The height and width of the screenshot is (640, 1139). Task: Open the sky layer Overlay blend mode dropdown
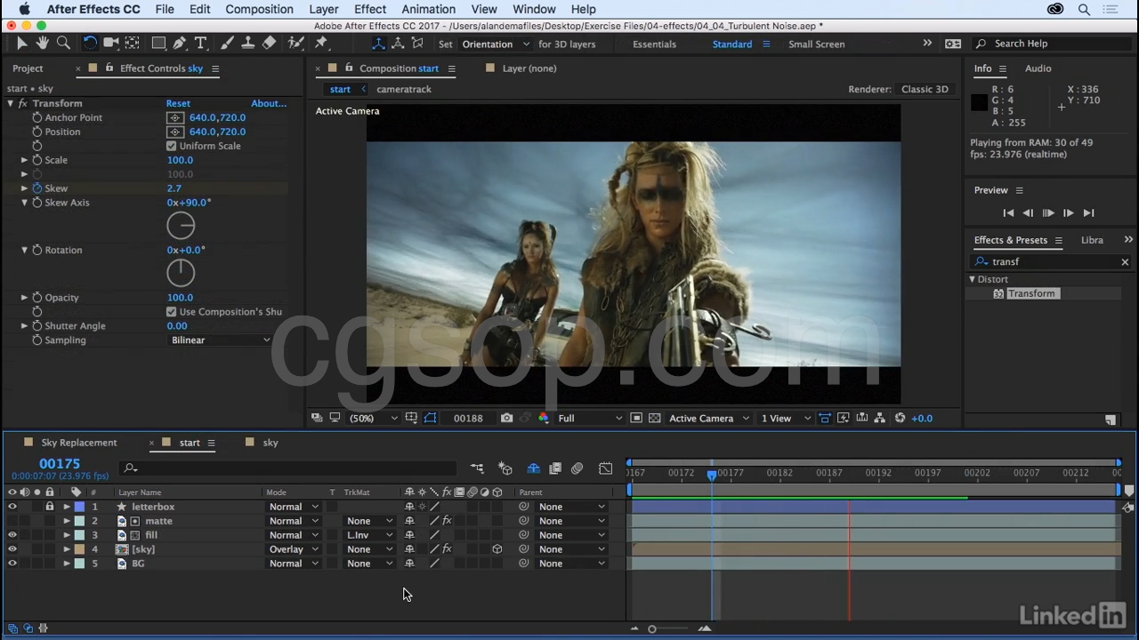click(294, 549)
